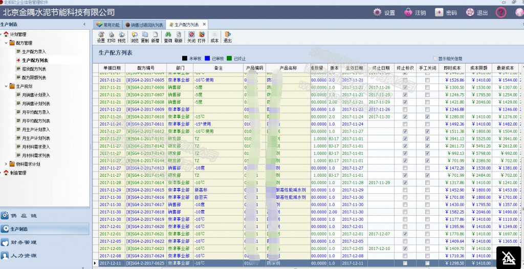Open 月销售计划录入 in the tree
524x269 pixels.
point(35,95)
